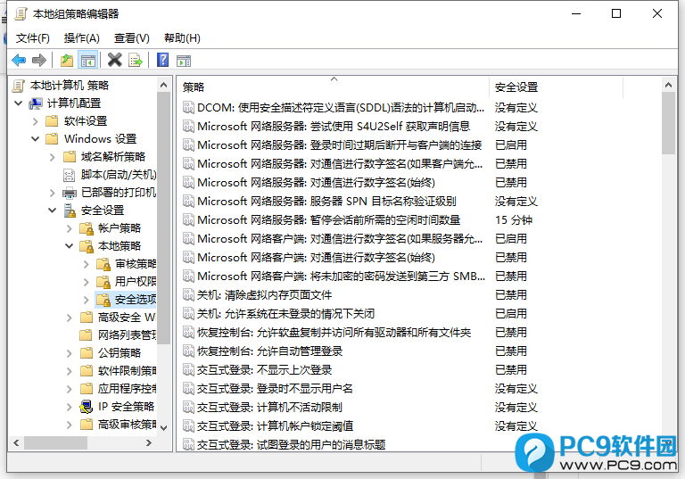Click the 审核策略 folder icon
Viewport: 685px width, 479px height.
tap(103, 264)
